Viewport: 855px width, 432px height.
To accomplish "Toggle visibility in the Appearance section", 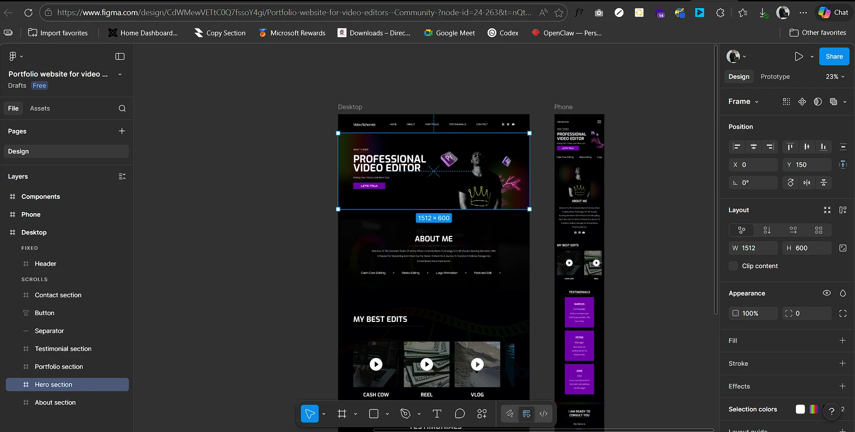I will pyautogui.click(x=826, y=293).
